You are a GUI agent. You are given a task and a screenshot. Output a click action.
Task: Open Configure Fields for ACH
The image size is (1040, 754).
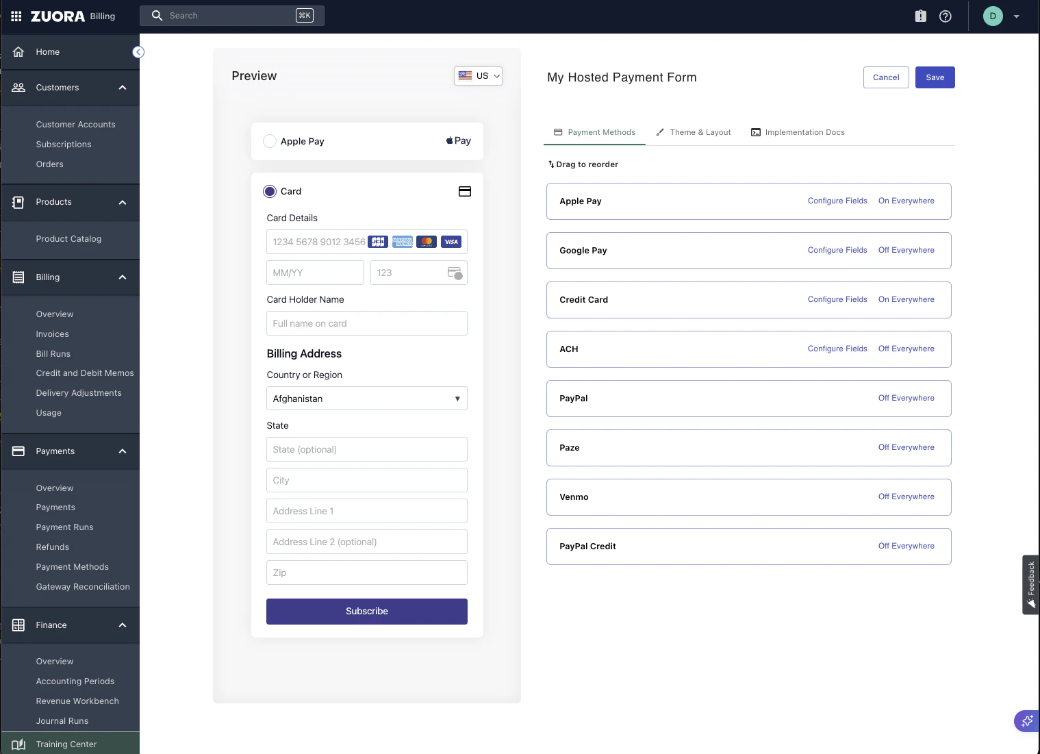[837, 349]
